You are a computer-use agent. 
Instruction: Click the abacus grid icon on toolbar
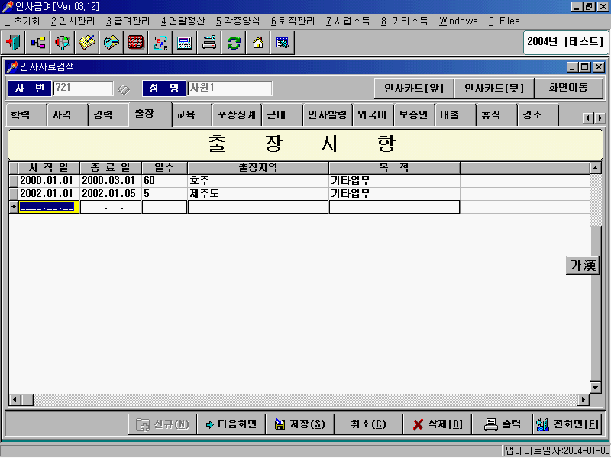click(135, 43)
